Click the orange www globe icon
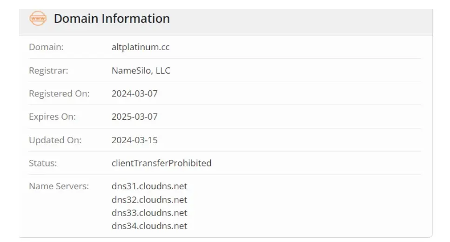 (x=38, y=18)
